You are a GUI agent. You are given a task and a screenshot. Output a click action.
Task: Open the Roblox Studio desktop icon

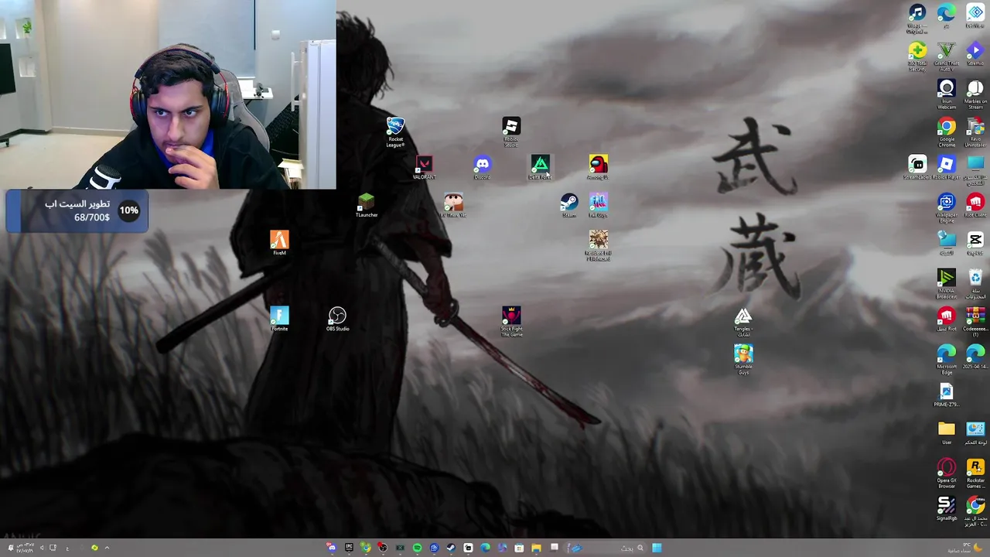coord(511,132)
